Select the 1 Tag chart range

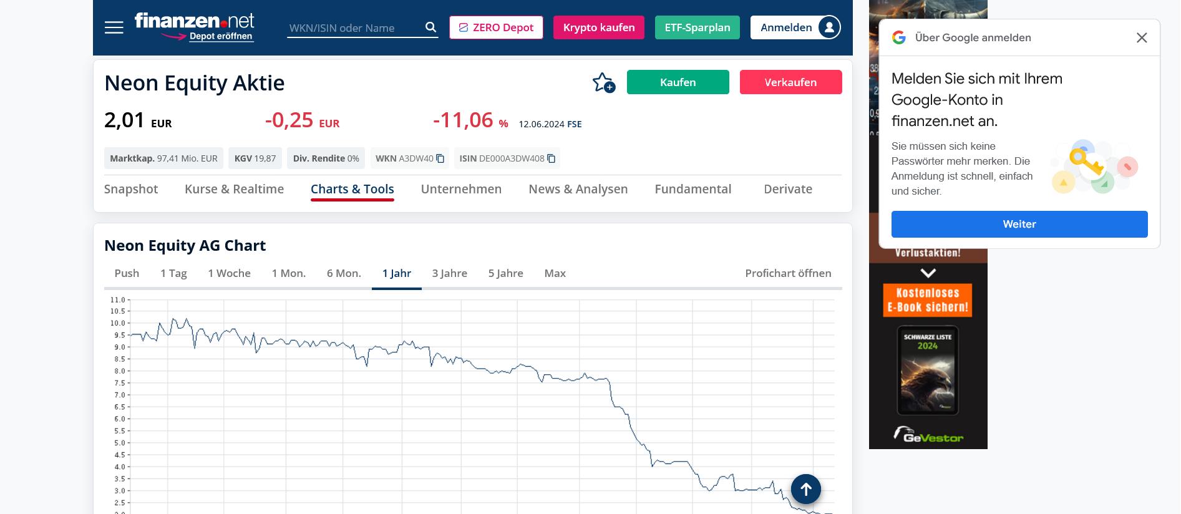click(173, 273)
